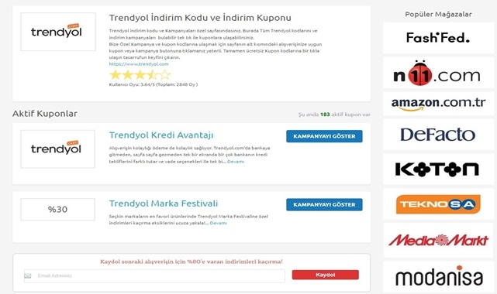The image size is (497, 294).
Task: Open the Trendyol Kredi Avantajı title link
Action: [x=161, y=135]
